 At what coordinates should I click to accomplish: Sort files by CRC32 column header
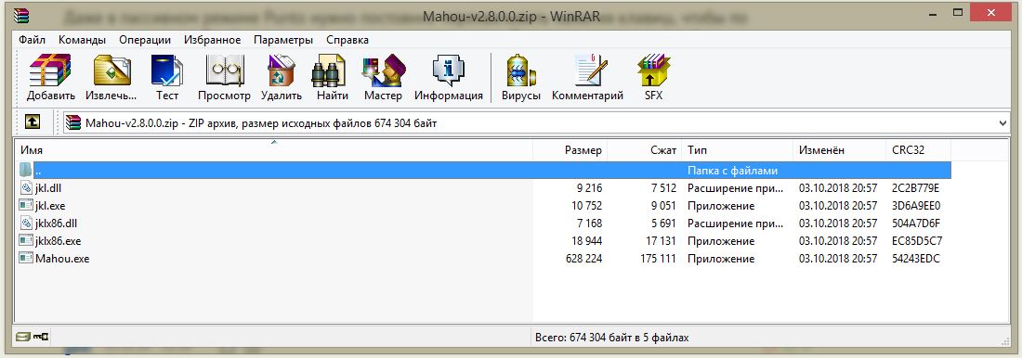pos(918,150)
